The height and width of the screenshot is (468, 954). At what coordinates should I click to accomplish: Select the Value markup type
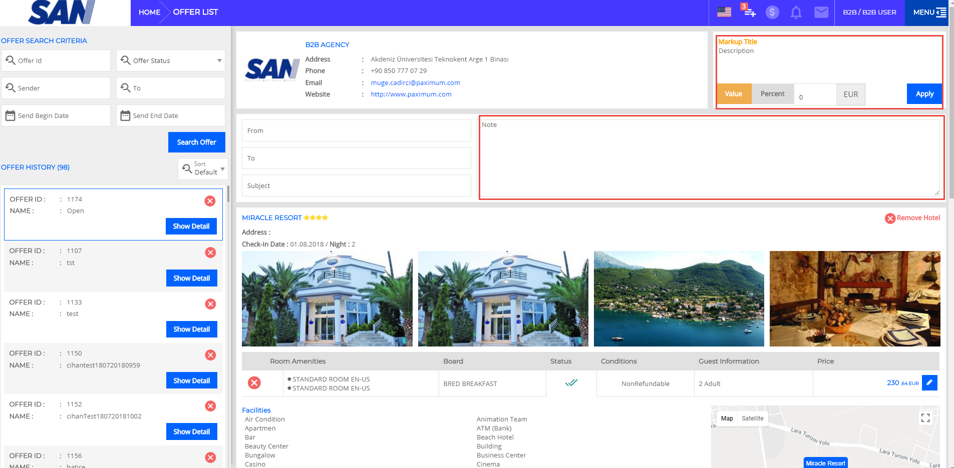click(x=734, y=94)
